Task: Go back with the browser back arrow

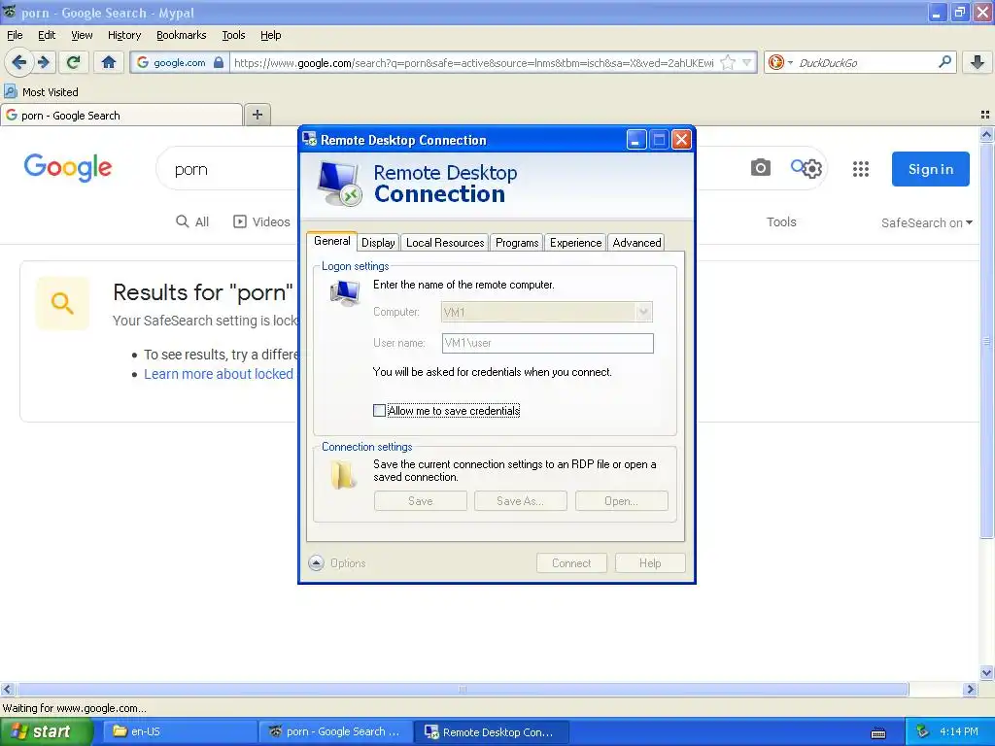Action: click(x=19, y=62)
